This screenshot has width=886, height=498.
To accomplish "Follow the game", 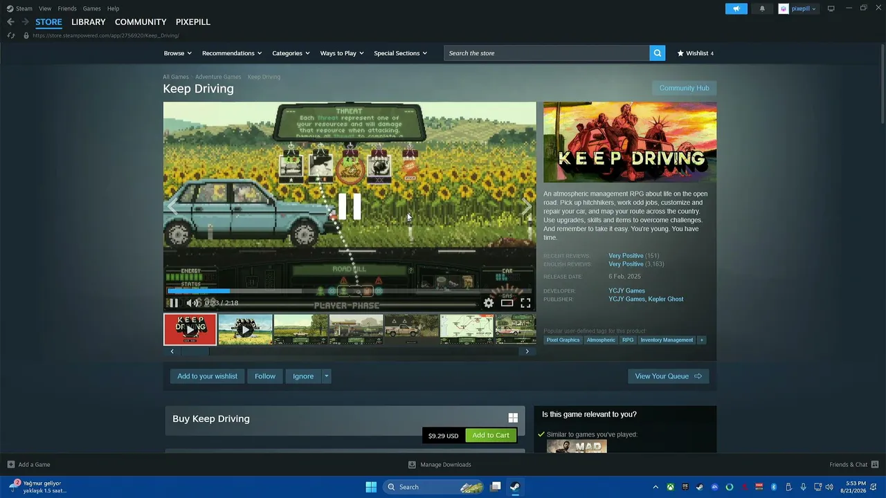I will [x=265, y=376].
